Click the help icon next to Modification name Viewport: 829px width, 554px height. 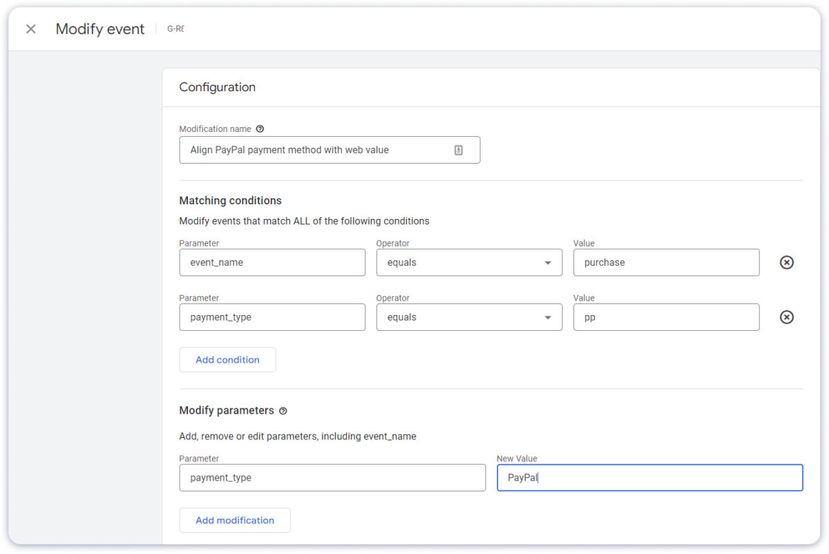[x=260, y=128]
